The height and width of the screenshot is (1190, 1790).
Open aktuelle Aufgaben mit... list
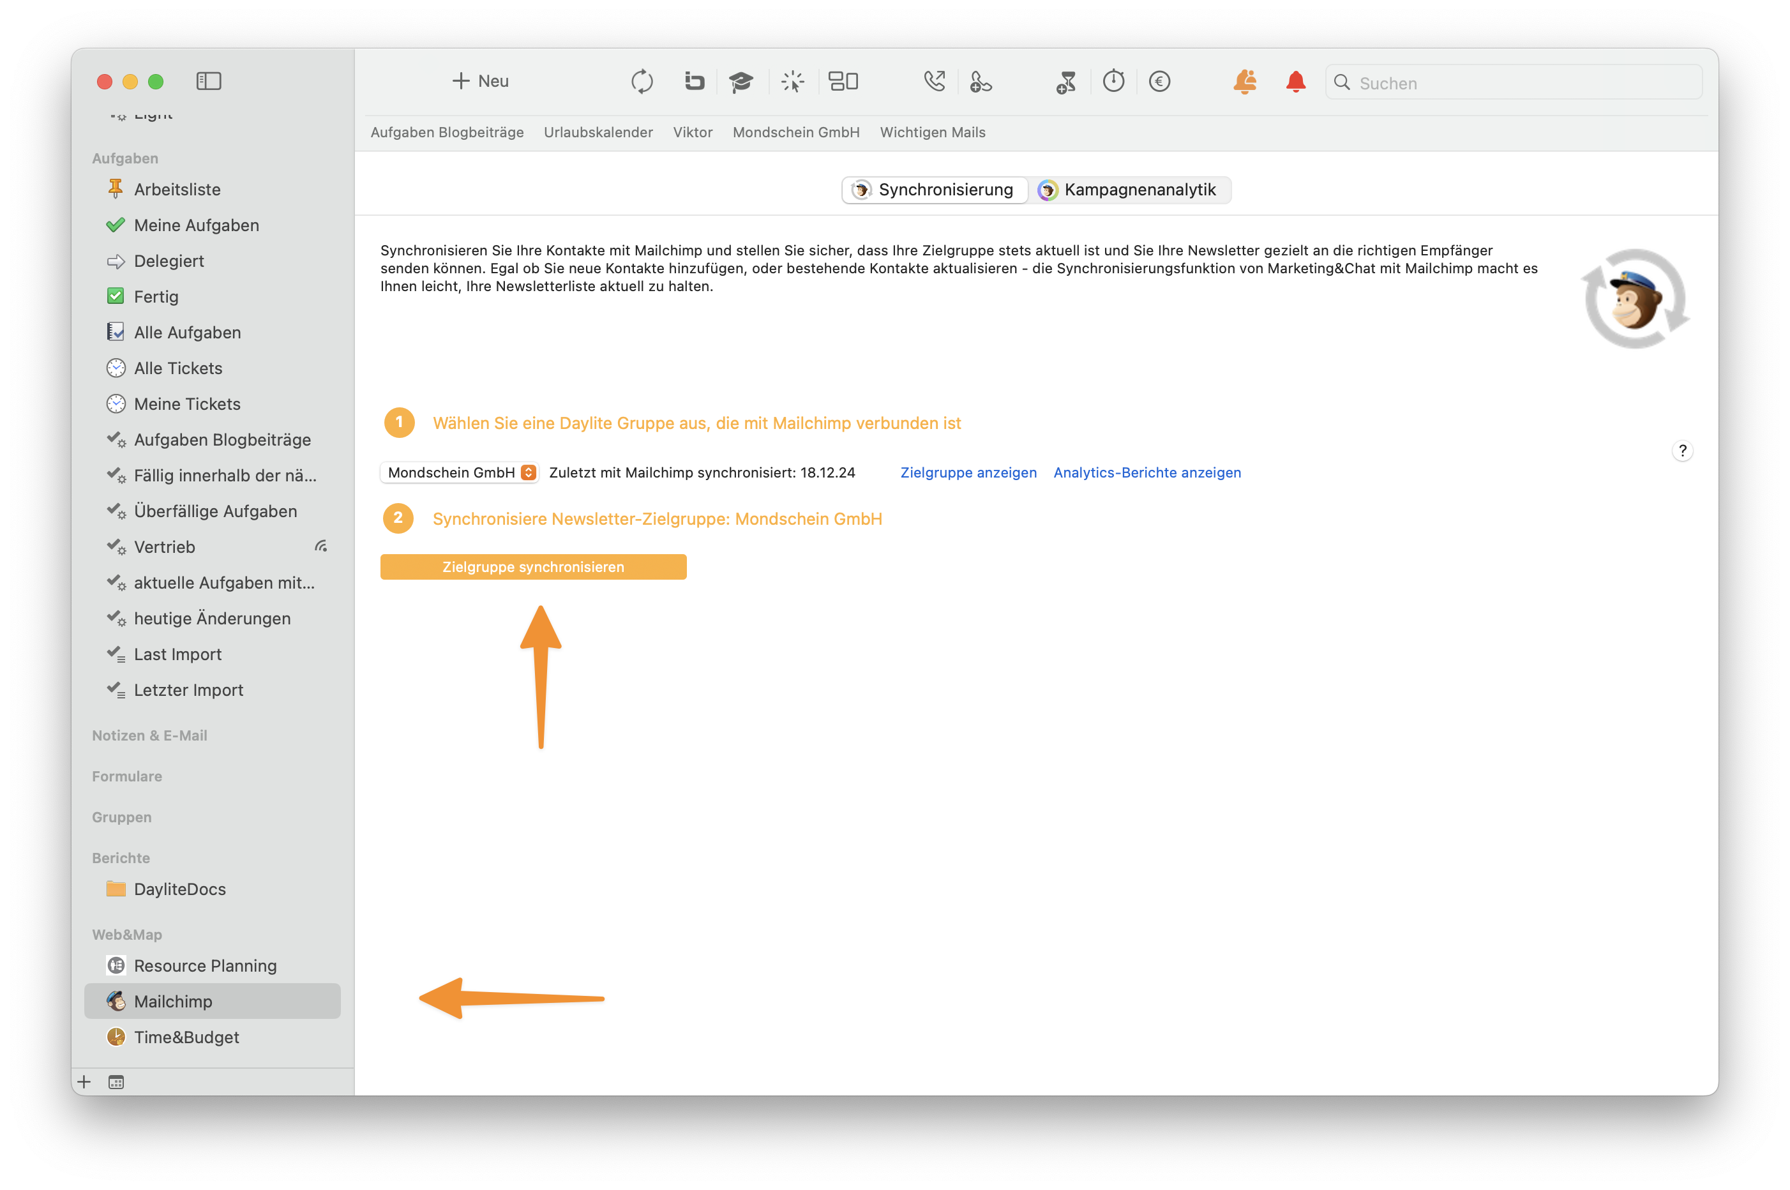coord(213,582)
